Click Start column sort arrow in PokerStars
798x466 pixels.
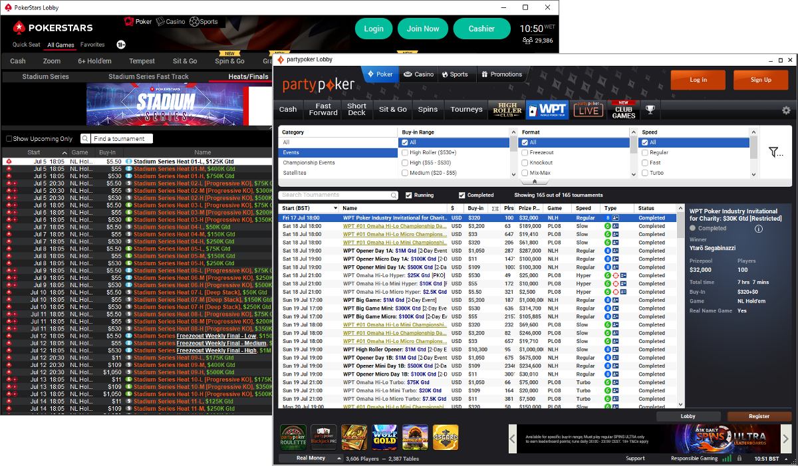coord(65,153)
